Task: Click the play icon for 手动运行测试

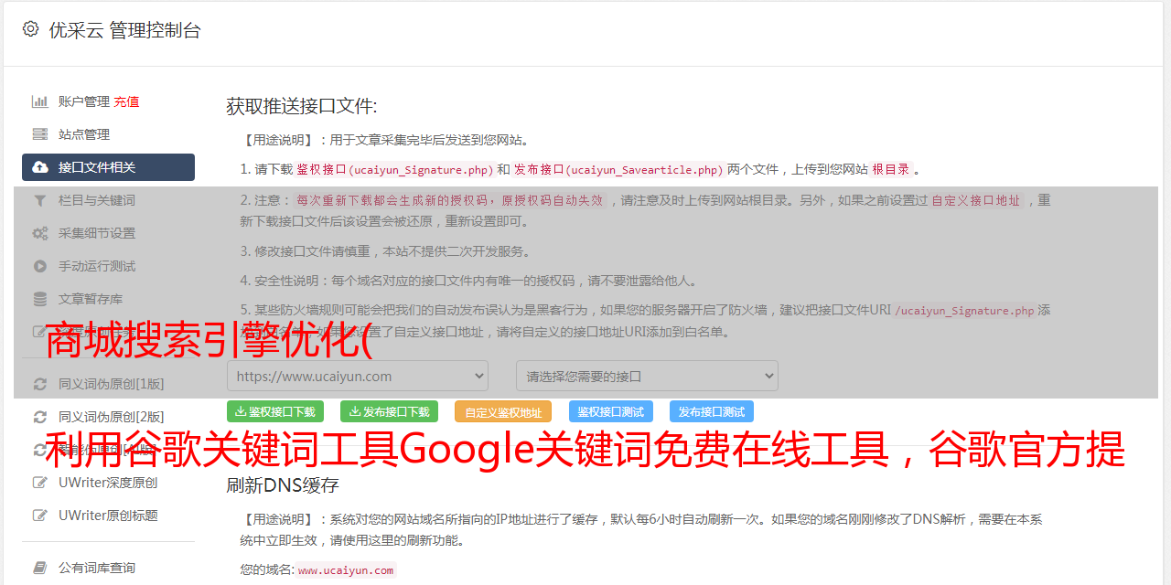Action: click(40, 266)
